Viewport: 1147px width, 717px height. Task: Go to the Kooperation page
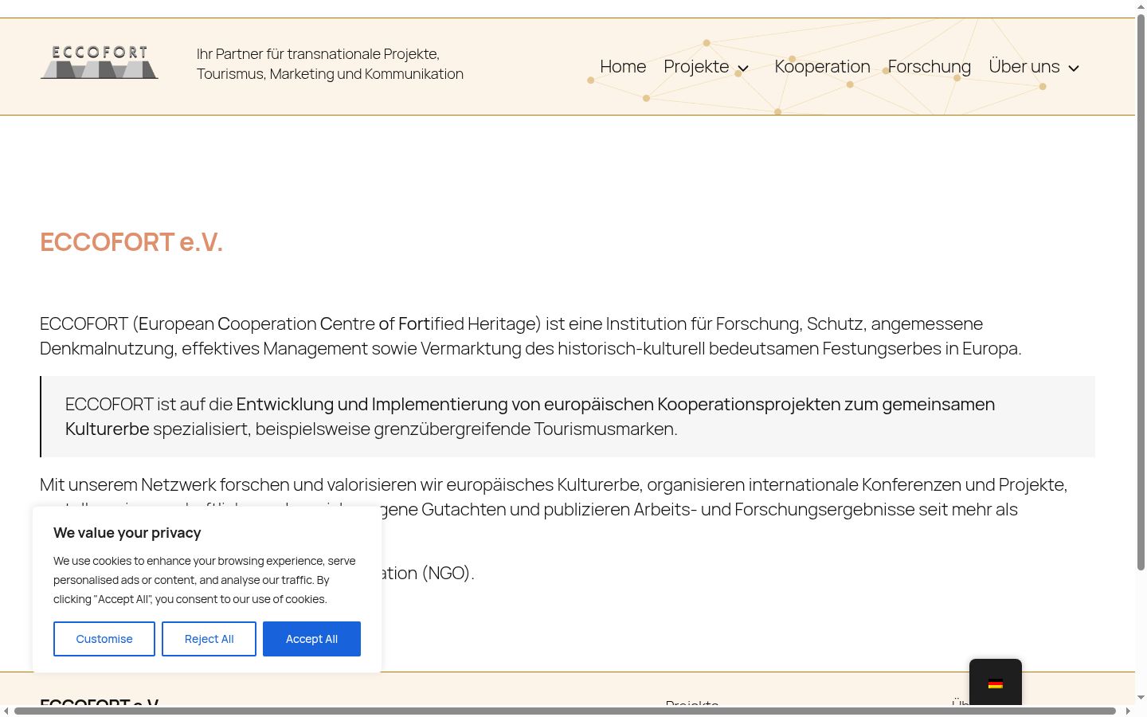click(x=822, y=66)
